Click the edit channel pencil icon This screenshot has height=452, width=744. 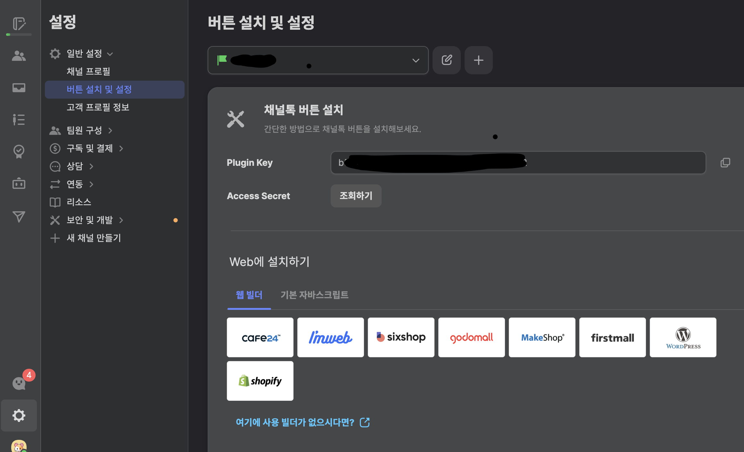[446, 60]
